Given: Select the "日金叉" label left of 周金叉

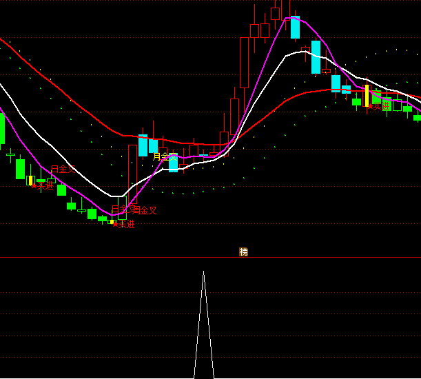Looking at the screenshot, I should click(120, 209).
